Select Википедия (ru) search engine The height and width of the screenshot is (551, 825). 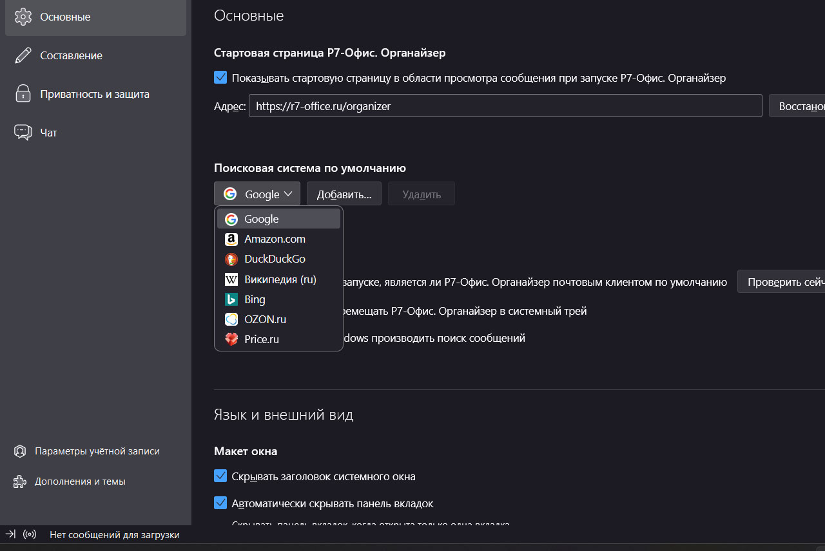pyautogui.click(x=278, y=279)
